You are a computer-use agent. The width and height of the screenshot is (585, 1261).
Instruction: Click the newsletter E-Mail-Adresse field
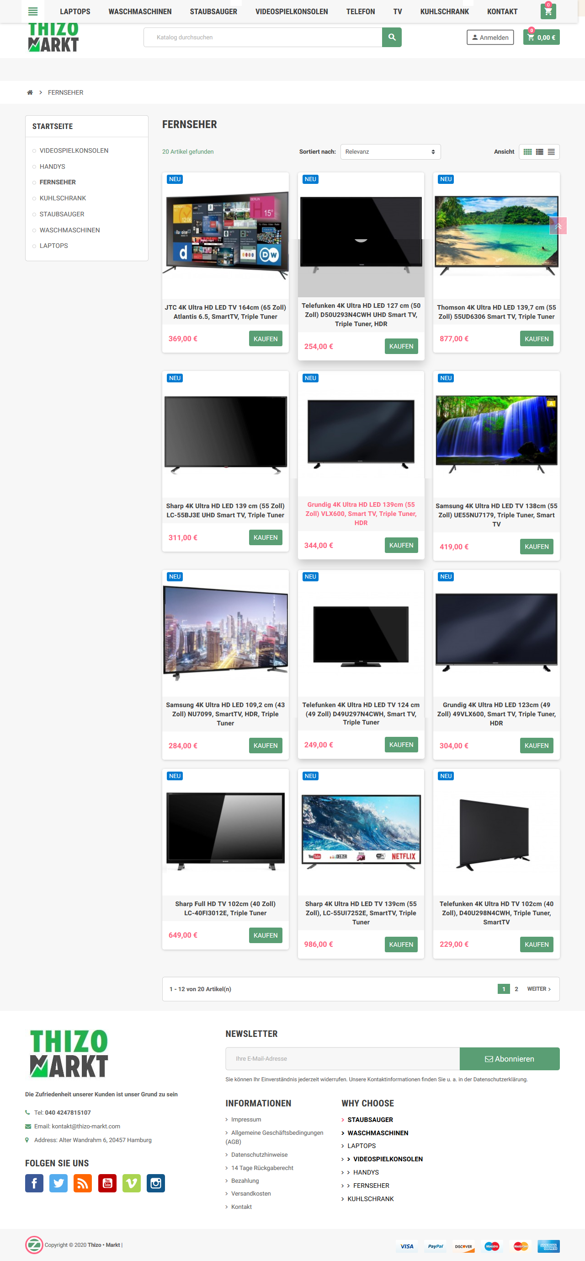point(342,1059)
